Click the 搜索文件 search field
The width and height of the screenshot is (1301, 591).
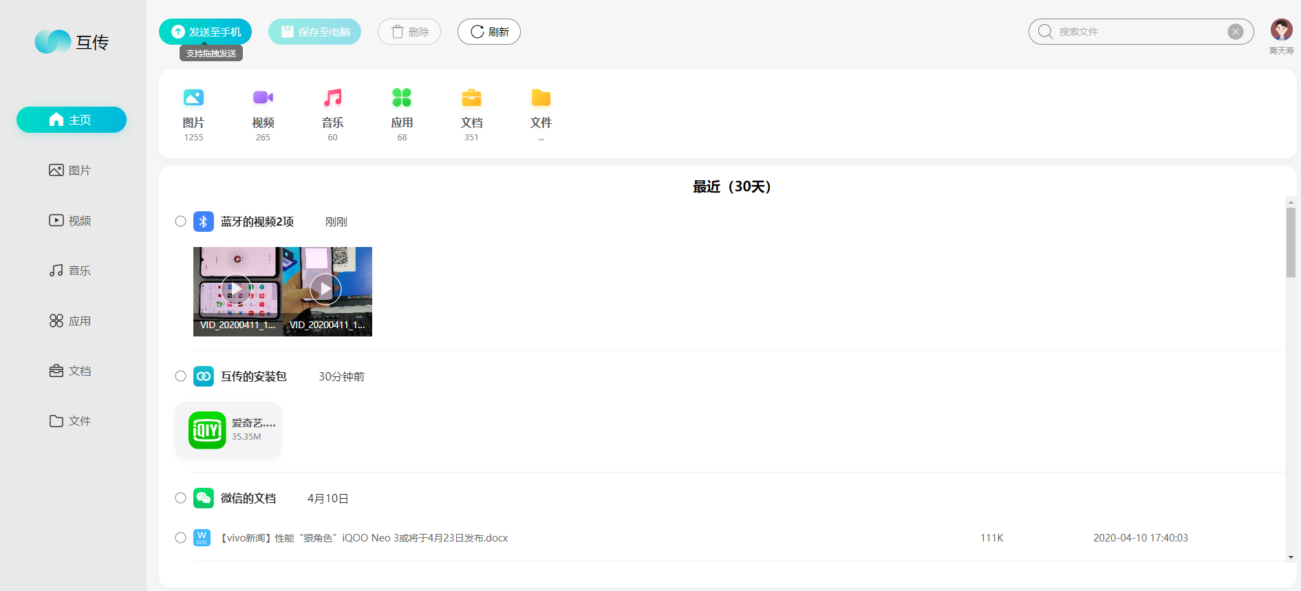[x=1141, y=32]
